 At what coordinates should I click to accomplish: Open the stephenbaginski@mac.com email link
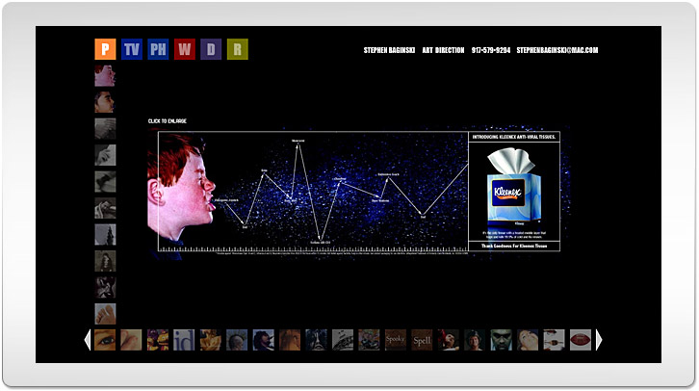tap(557, 50)
